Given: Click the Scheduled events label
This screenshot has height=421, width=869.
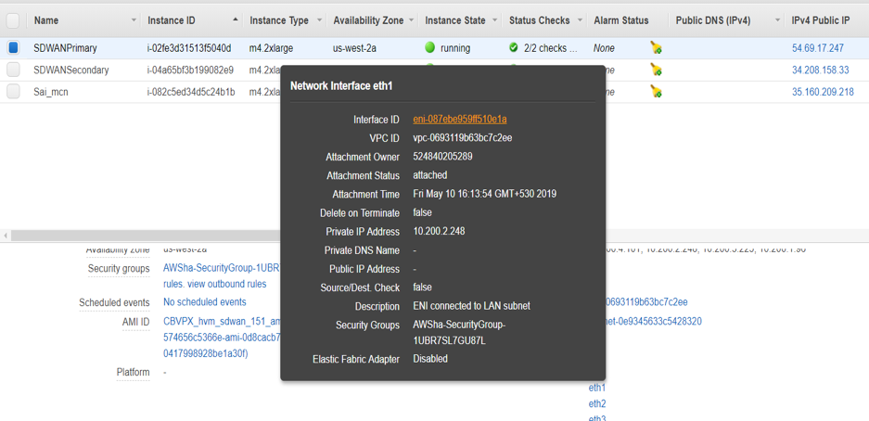Looking at the screenshot, I should (x=114, y=302).
